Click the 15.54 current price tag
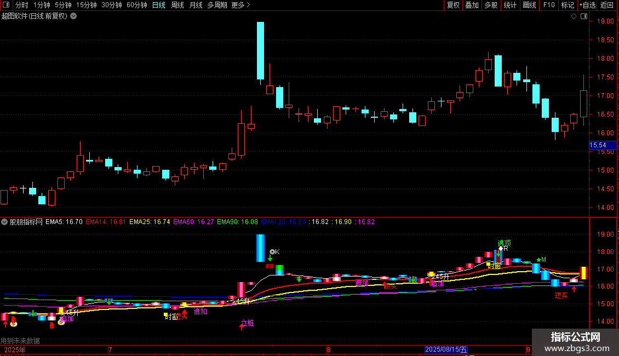The image size is (619, 356). click(x=603, y=145)
